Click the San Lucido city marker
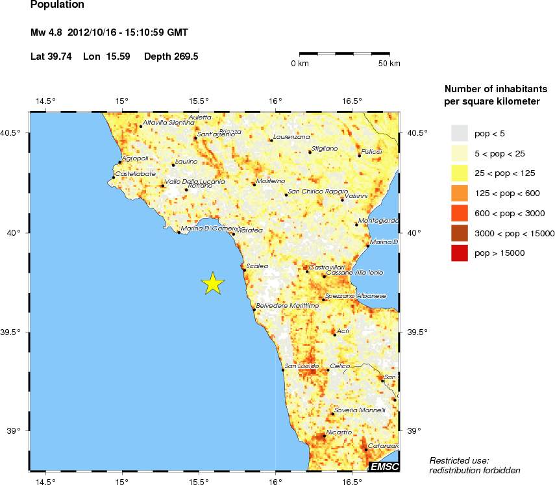The image size is (555, 485). (x=283, y=369)
